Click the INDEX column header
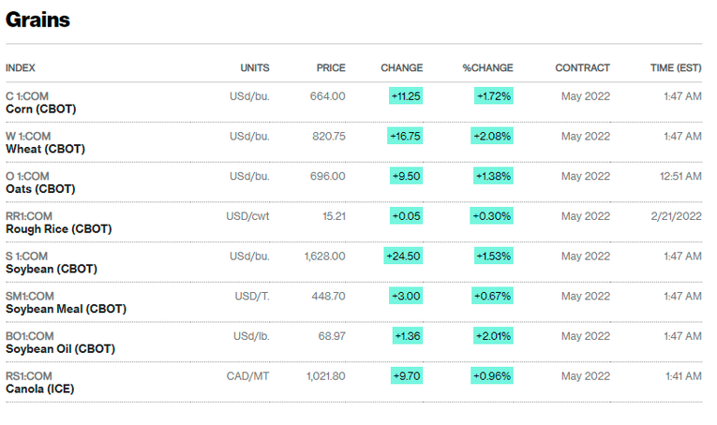This screenshot has height=425, width=717. click(x=21, y=67)
